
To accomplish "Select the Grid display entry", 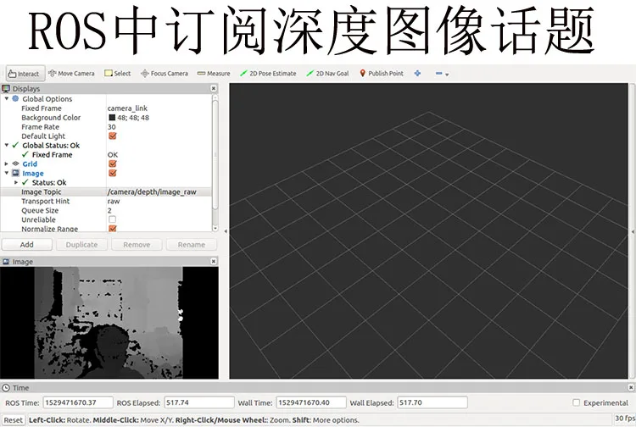I will coord(30,164).
